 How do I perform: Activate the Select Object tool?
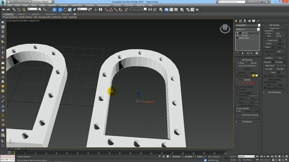pos(40,9)
